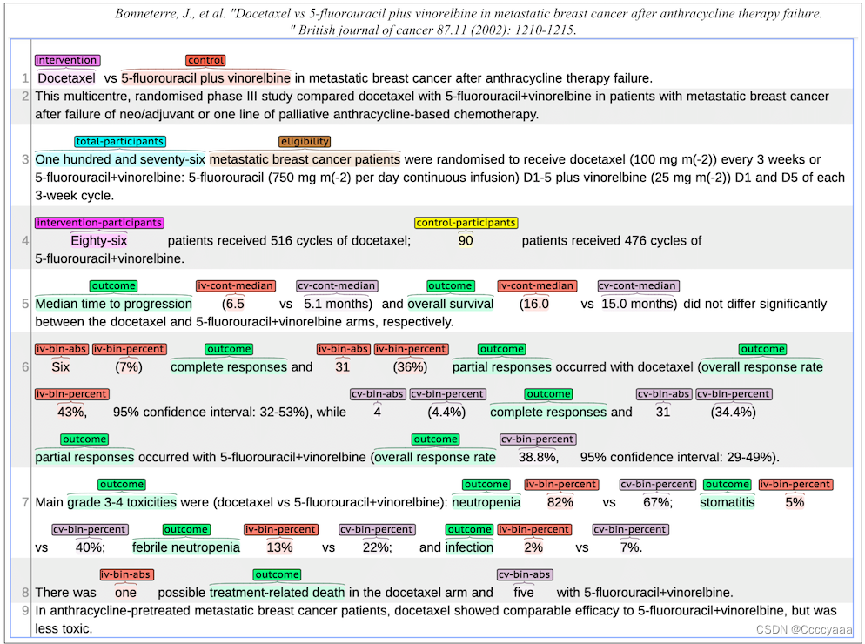The height and width of the screenshot is (644, 865).
Task: Select the '(7%)' percent span
Action: click(129, 367)
